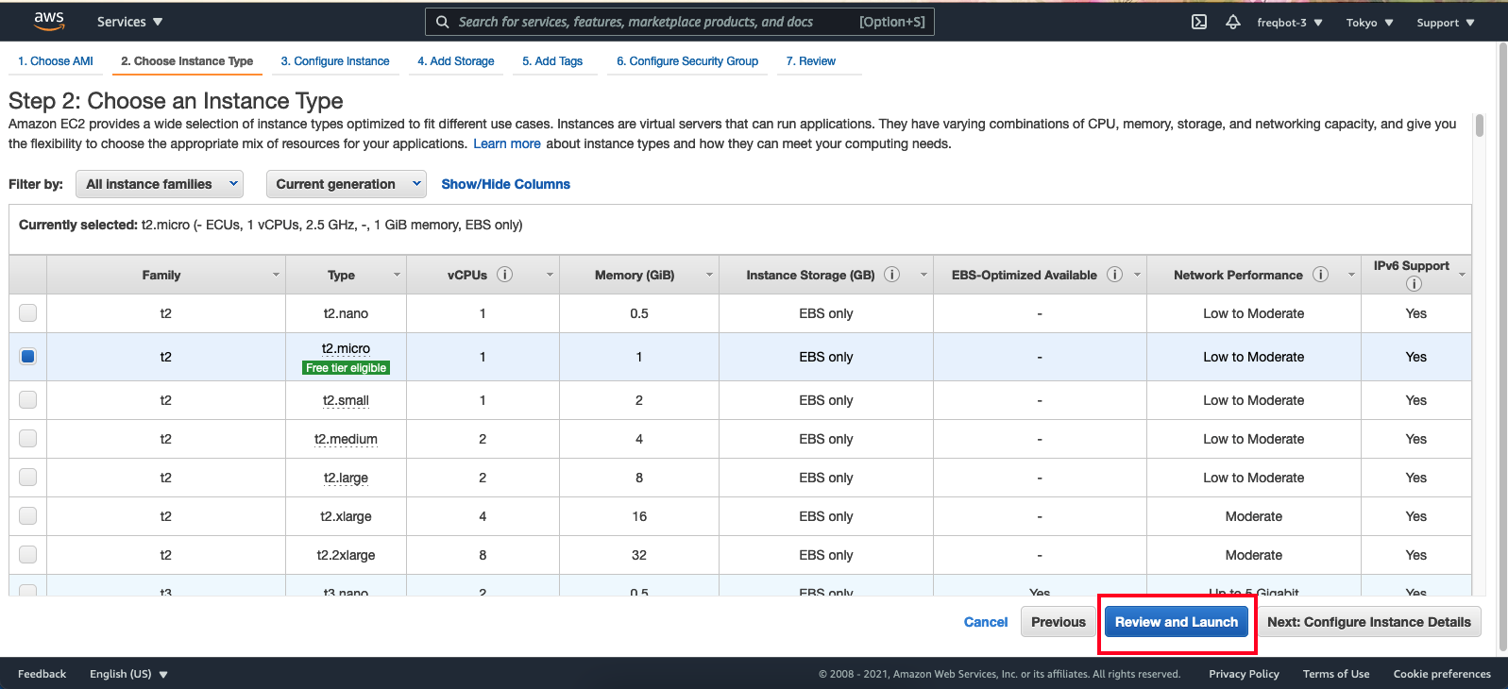This screenshot has height=689, width=1508.
Task: Select the t2.2xlarge instance checkbox
Action: pos(28,554)
